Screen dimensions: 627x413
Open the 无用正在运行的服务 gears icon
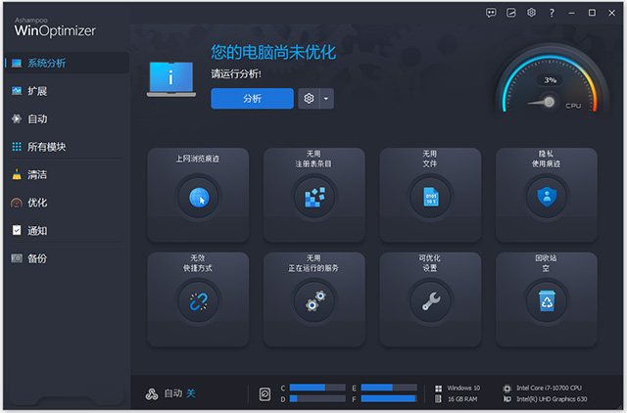[x=314, y=301]
